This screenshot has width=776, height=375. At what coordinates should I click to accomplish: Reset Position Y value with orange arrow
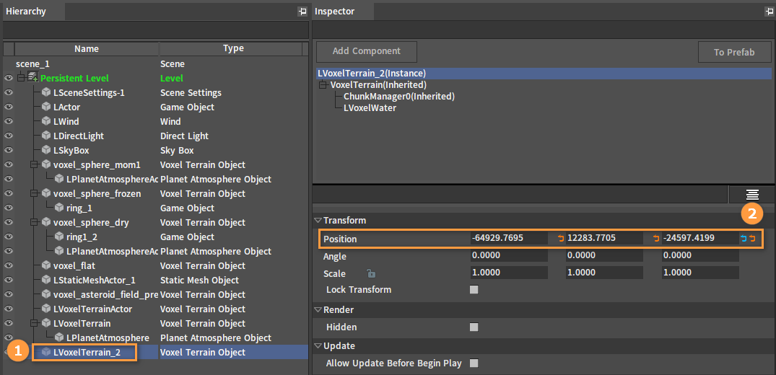point(655,239)
